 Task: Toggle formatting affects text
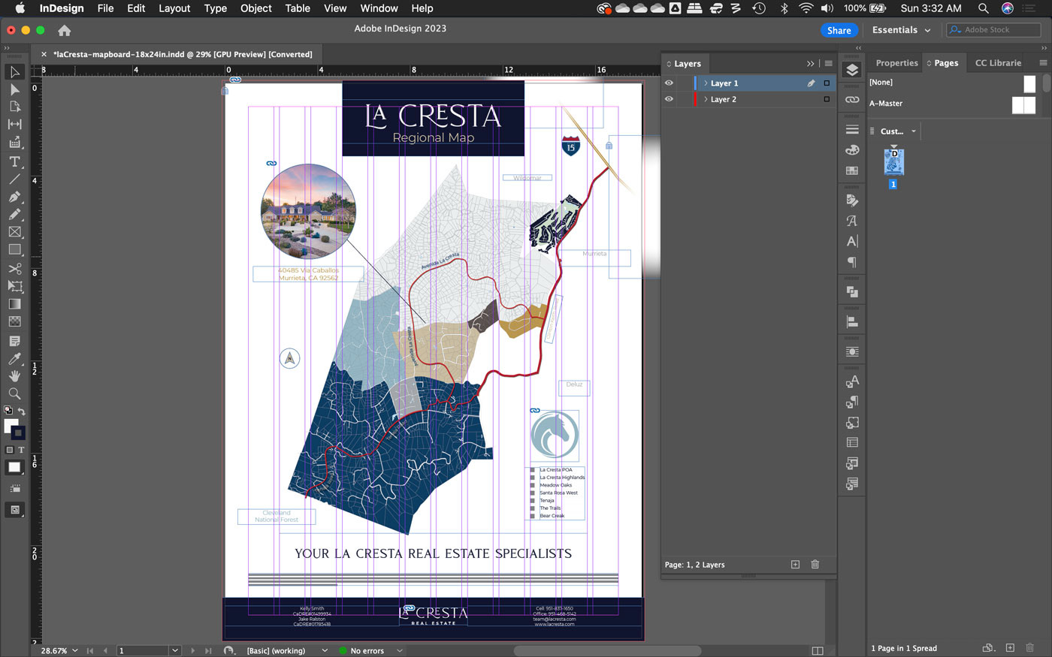[x=21, y=450]
